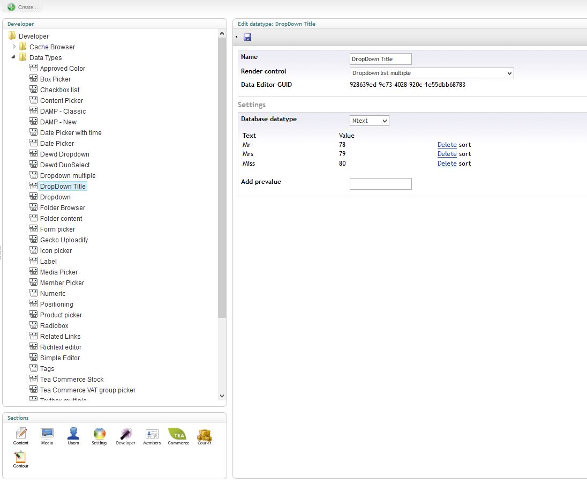Click the Add prevalue text field

coord(380,184)
